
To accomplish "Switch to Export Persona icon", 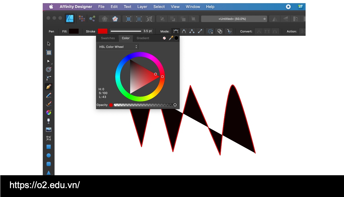I will [92, 19].
